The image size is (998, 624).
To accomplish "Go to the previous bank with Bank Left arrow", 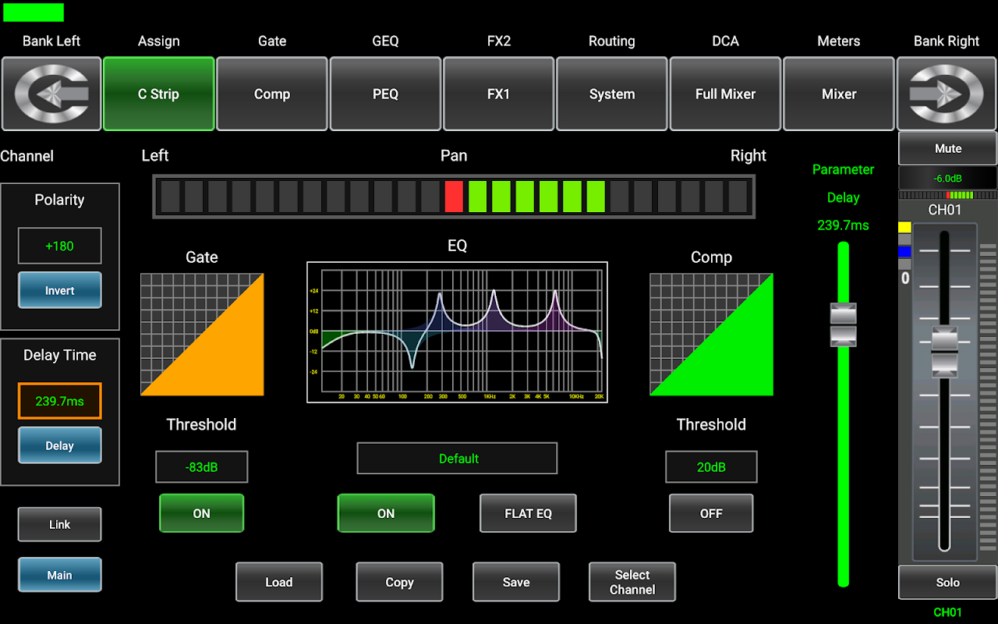I will coord(51,94).
